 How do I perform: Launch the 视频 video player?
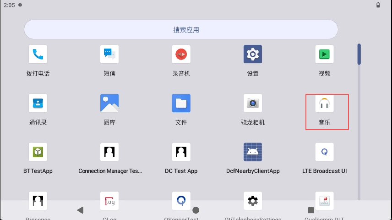324,55
